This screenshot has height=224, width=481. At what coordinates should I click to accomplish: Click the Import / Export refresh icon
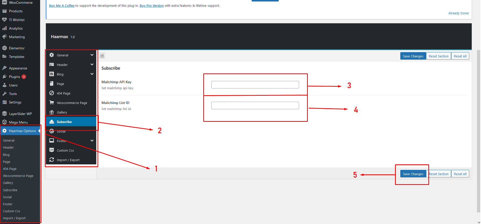(x=52, y=160)
